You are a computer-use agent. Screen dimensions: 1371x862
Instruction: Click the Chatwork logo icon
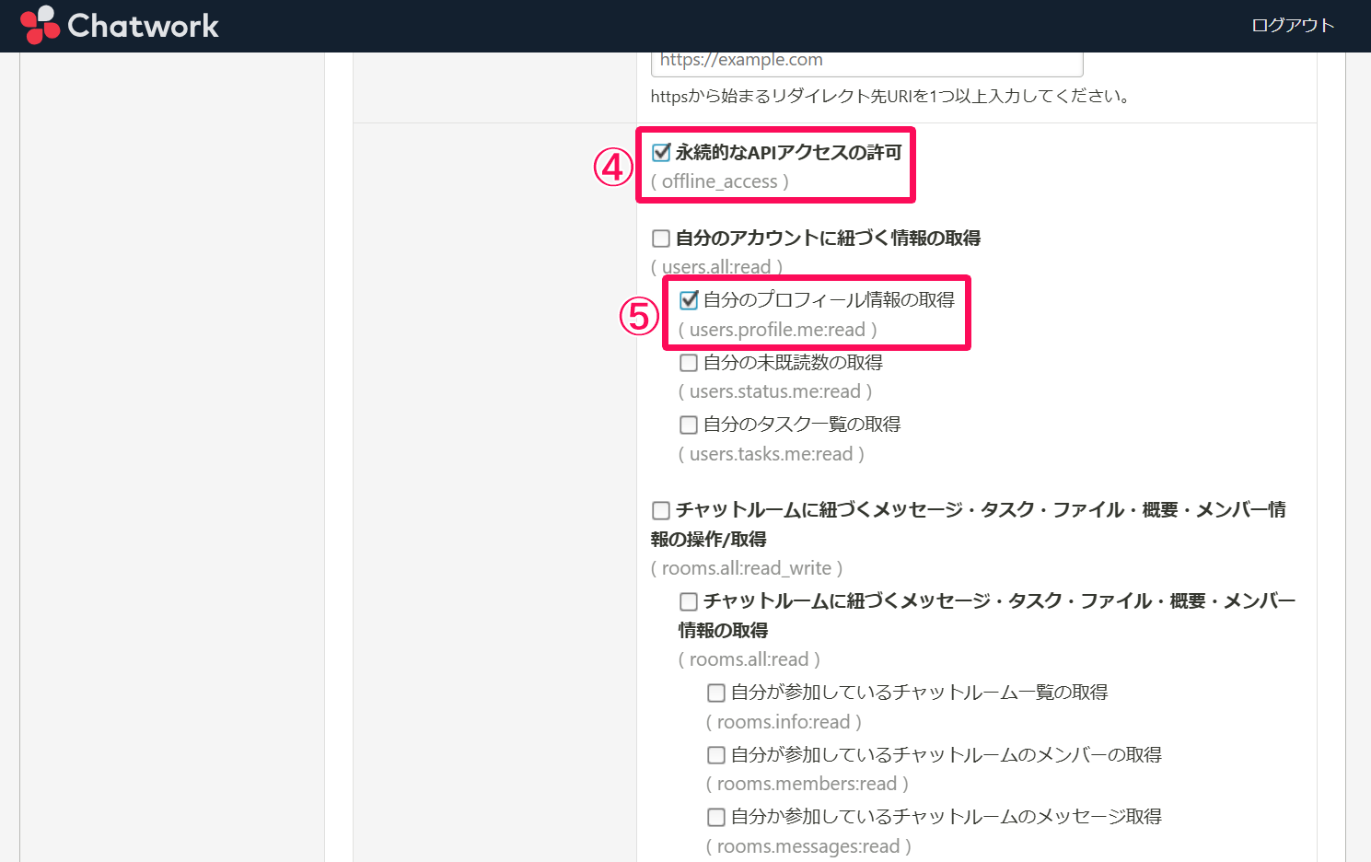coord(40,25)
